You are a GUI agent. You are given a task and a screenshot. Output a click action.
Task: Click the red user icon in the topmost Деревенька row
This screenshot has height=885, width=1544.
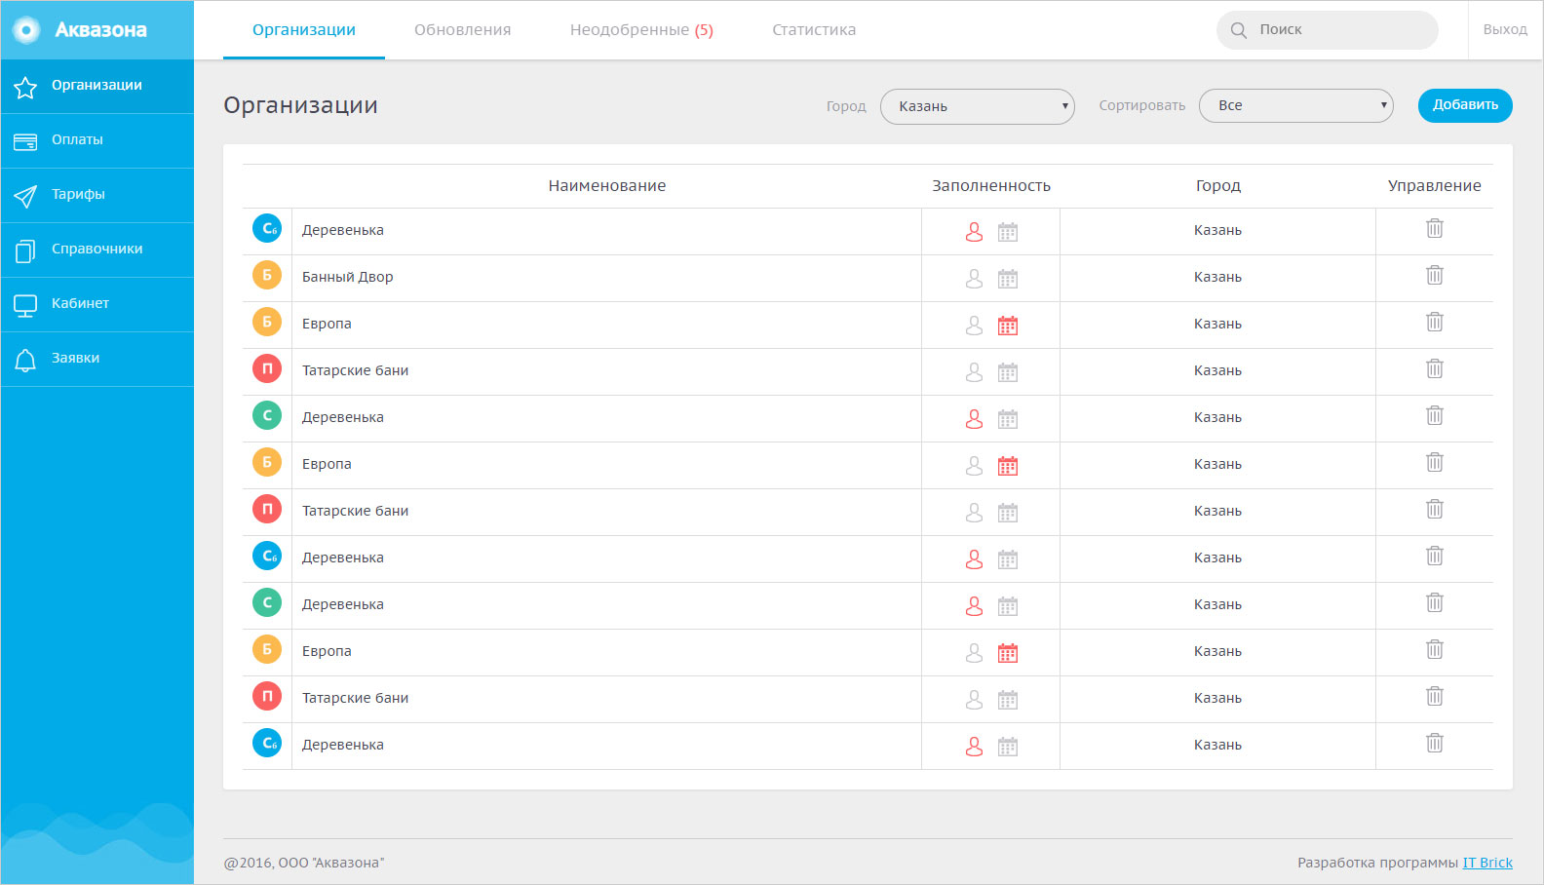pyautogui.click(x=974, y=232)
